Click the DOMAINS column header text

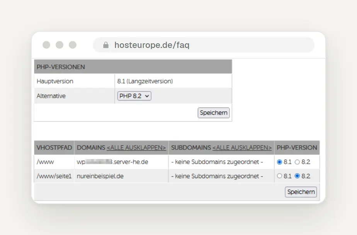coord(91,148)
